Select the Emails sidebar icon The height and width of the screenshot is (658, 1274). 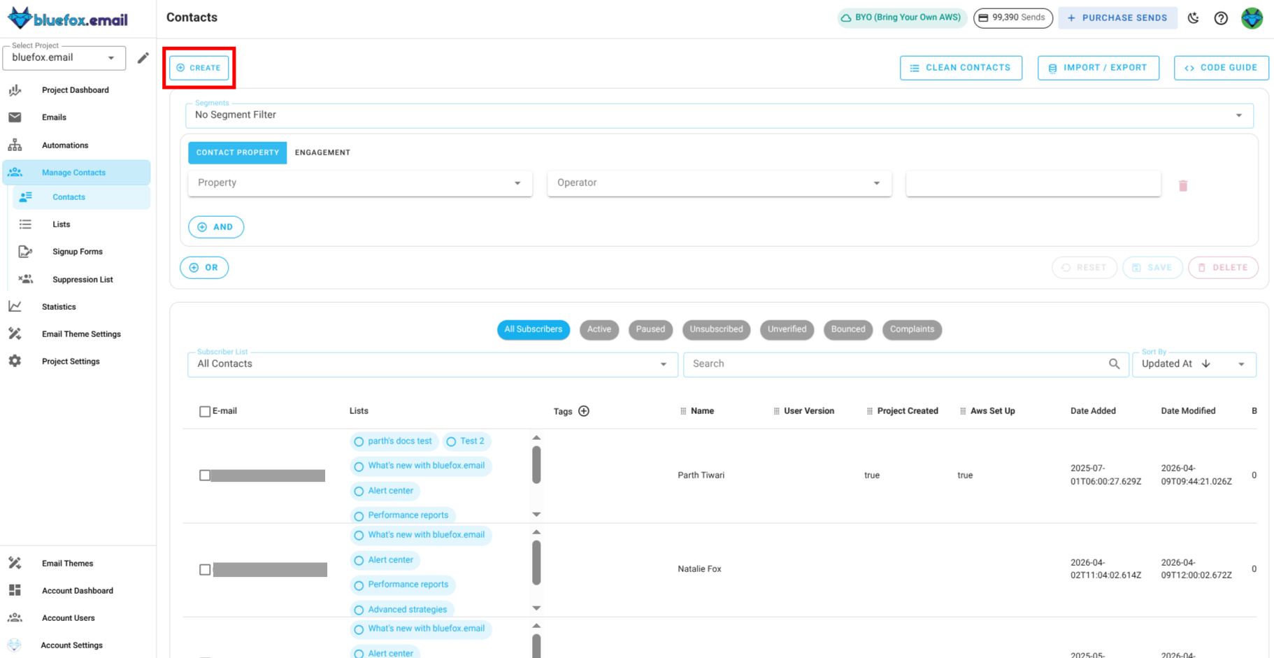(x=15, y=117)
